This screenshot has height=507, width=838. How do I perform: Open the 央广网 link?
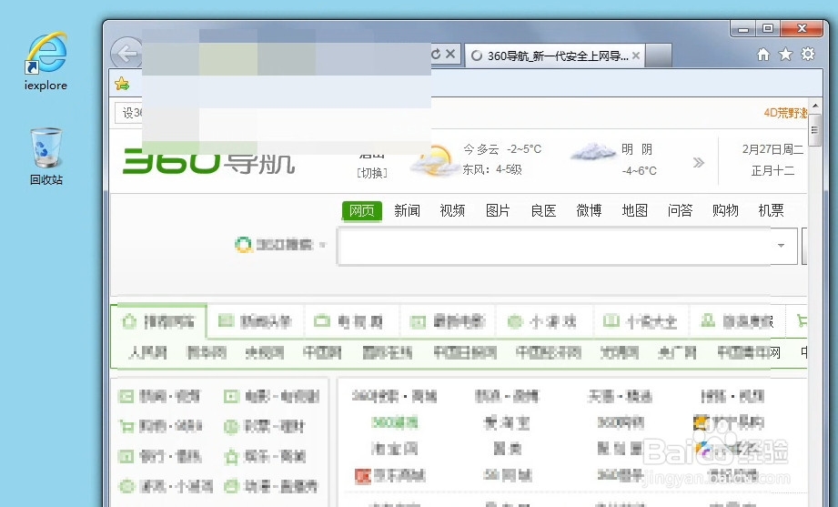[x=677, y=352]
